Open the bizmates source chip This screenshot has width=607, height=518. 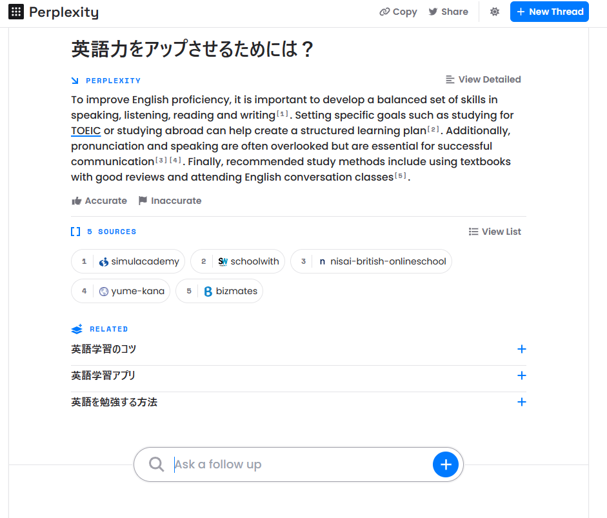(x=219, y=291)
